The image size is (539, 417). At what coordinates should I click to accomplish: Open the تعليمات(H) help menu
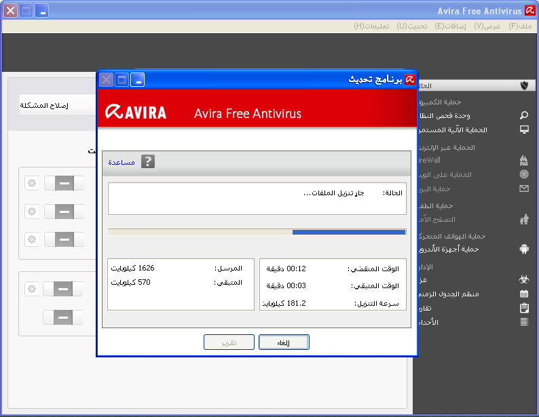371,26
